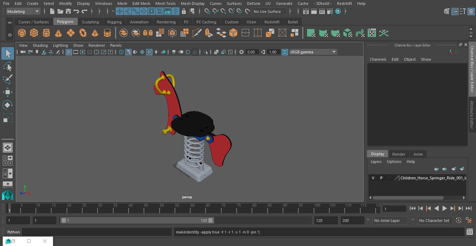The image size is (476, 246).
Task: Activate the Scale tool in toolbox
Action: tap(8, 118)
